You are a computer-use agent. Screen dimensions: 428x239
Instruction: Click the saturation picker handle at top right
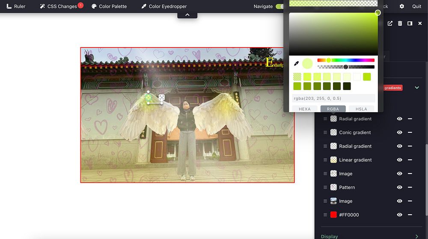(x=378, y=13)
